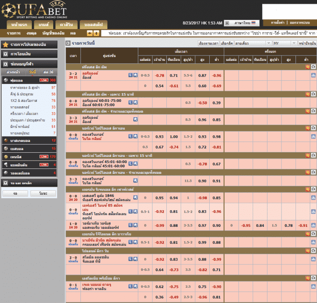Switch to the คาสิโน tab
317x303 pixels.
coord(66,24)
